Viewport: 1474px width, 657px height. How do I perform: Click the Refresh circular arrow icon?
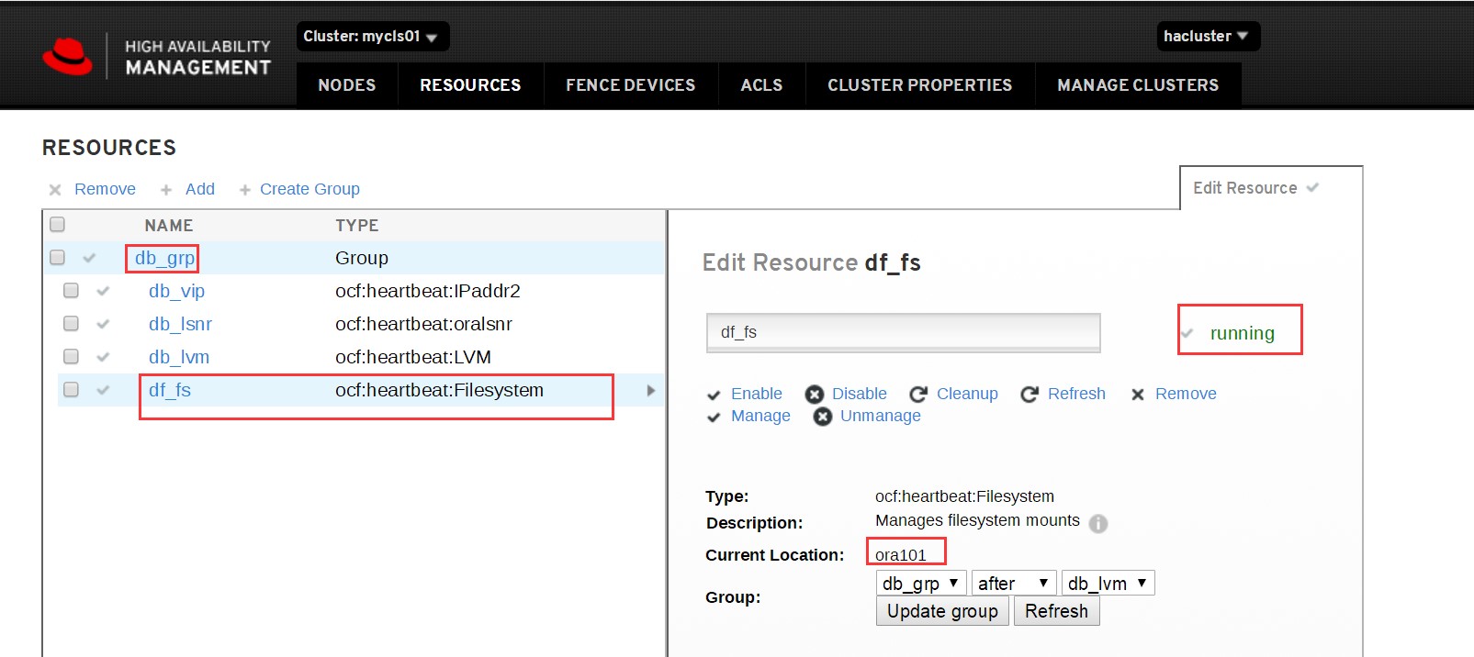[1030, 395]
